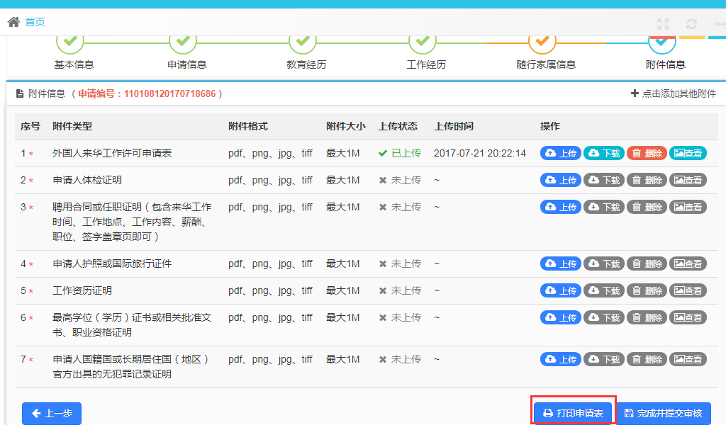Upload the 无犯罪记录证明 in row 7
Image resolution: width=726 pixels, height=425 pixels.
click(x=561, y=359)
